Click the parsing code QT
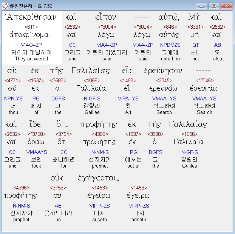Screen dimensions: 235x234 196,45
